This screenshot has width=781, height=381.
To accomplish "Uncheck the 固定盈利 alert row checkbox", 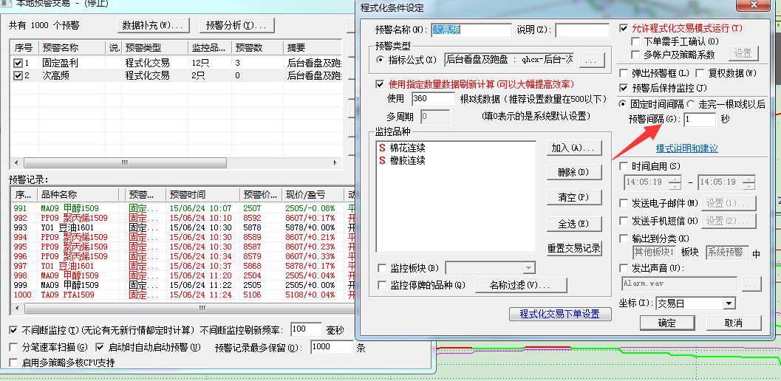I will click(18, 63).
